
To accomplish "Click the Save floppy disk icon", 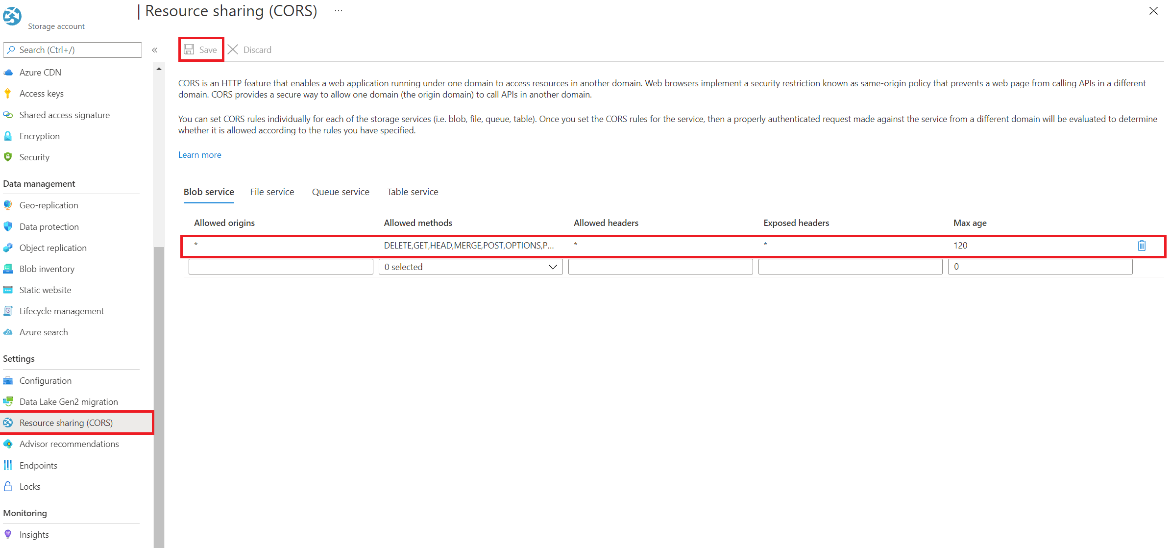I will pyautogui.click(x=189, y=50).
